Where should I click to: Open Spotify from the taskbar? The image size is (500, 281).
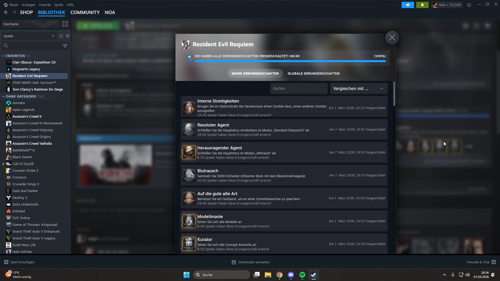pos(302,275)
